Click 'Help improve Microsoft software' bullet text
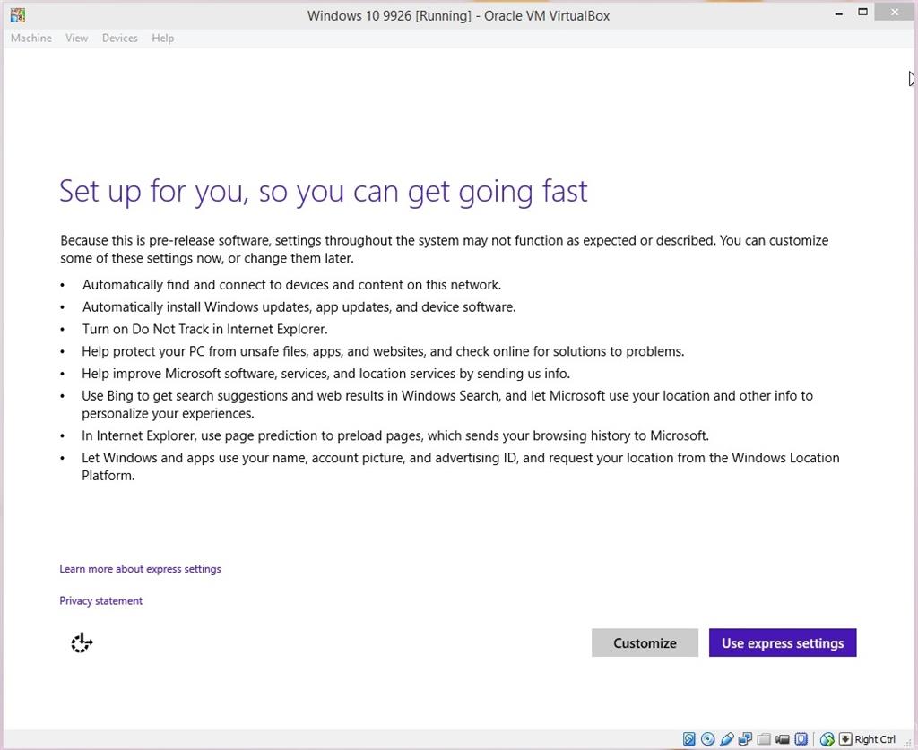The image size is (918, 750). click(325, 374)
